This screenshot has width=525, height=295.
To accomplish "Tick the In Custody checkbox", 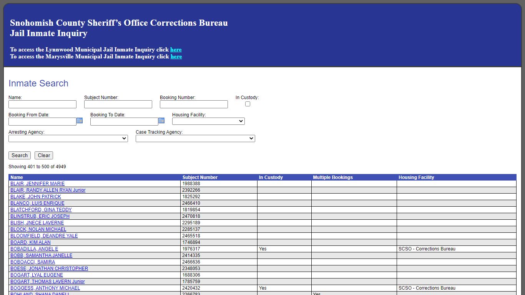I will [248, 104].
